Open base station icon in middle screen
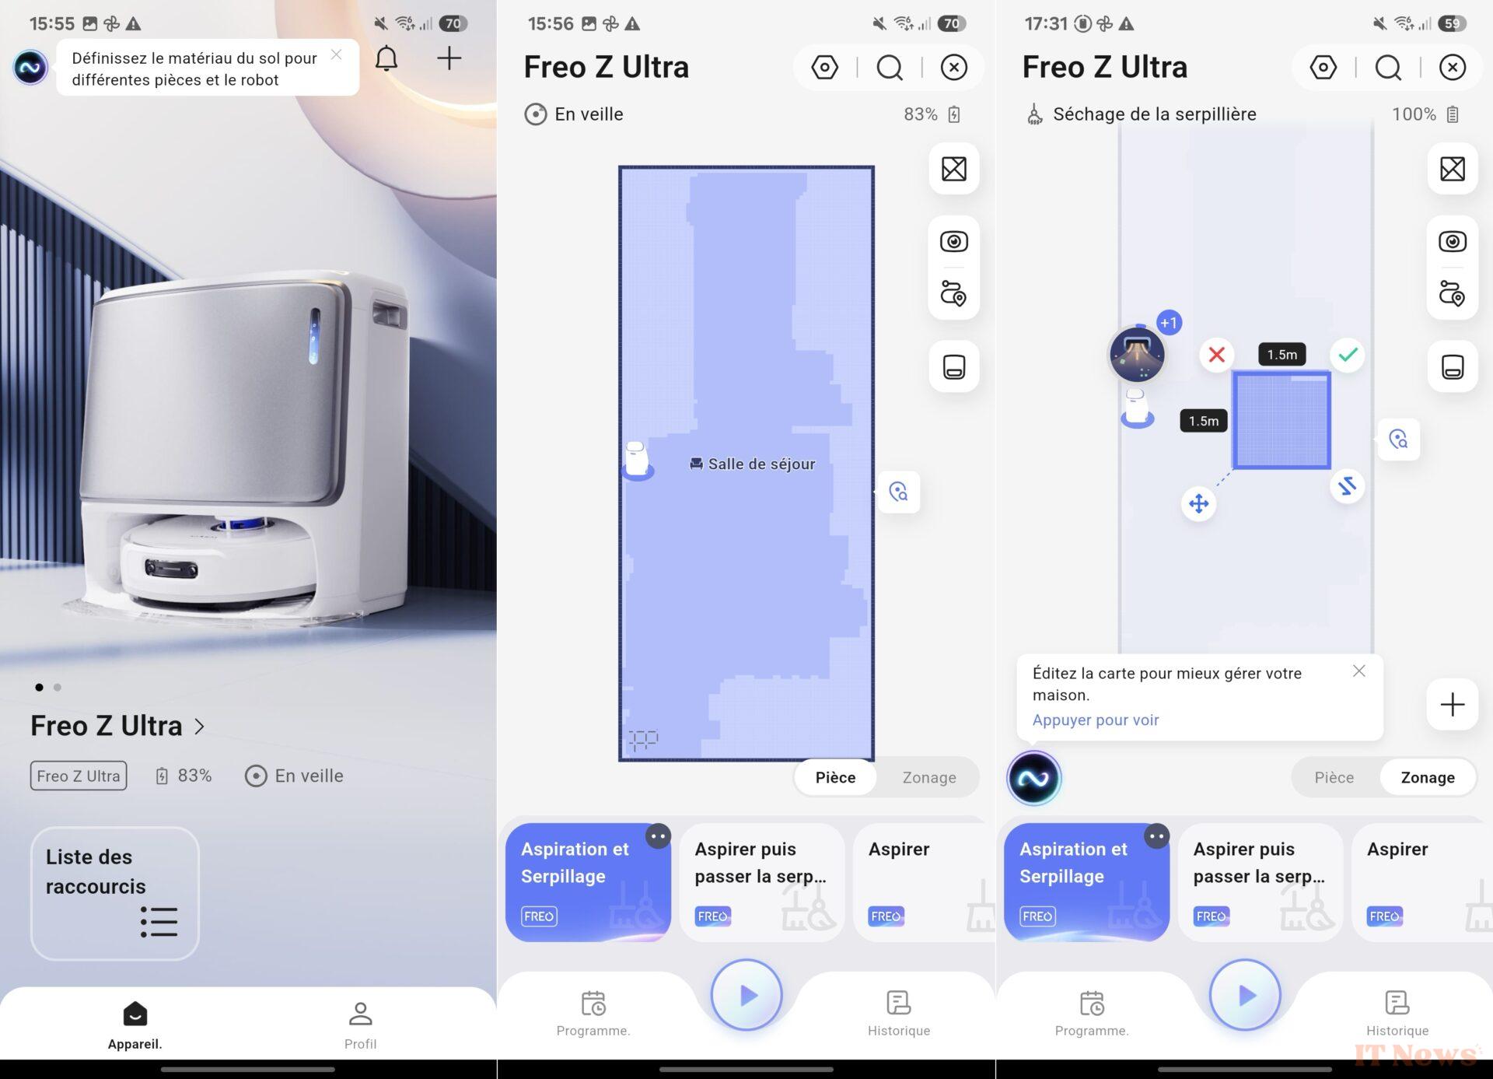 click(954, 366)
